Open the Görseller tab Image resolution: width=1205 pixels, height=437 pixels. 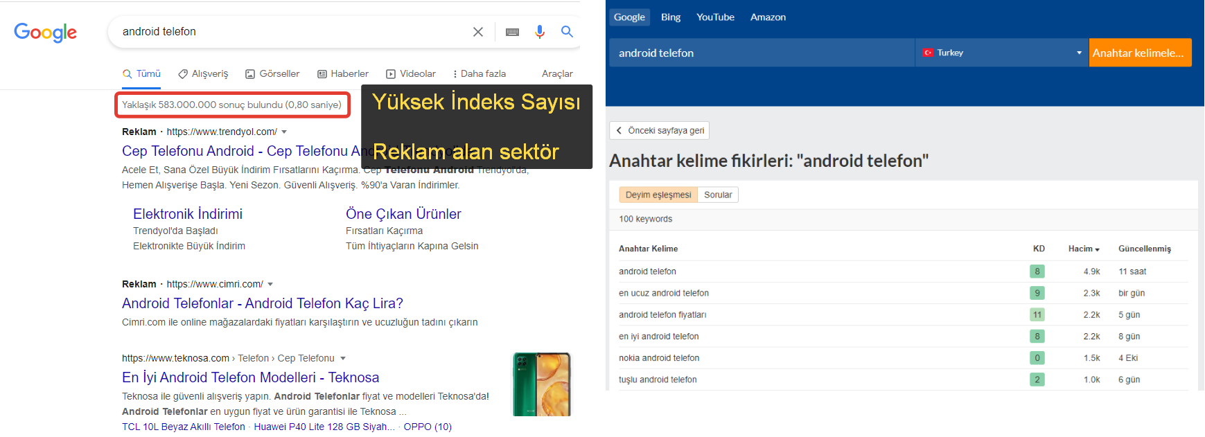point(272,73)
